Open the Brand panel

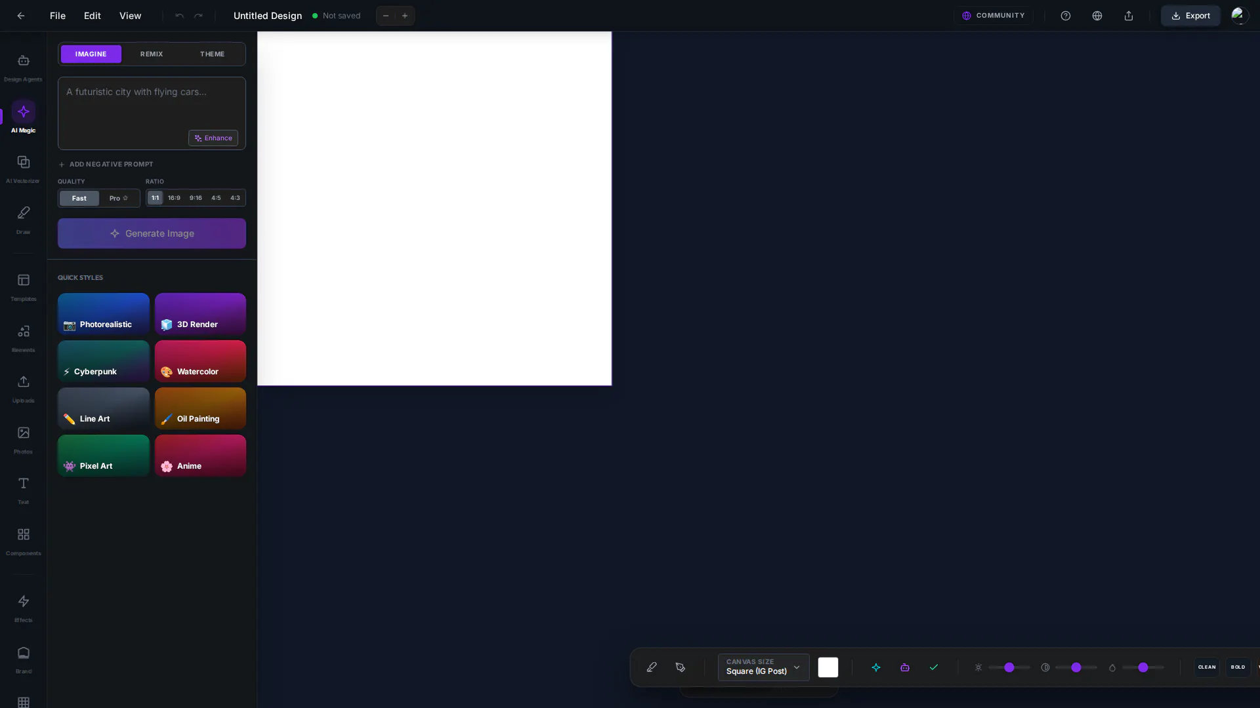tap(23, 659)
